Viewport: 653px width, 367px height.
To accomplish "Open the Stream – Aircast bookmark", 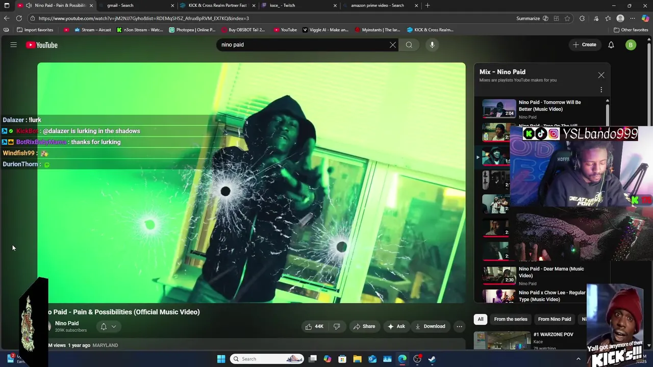I will [93, 30].
